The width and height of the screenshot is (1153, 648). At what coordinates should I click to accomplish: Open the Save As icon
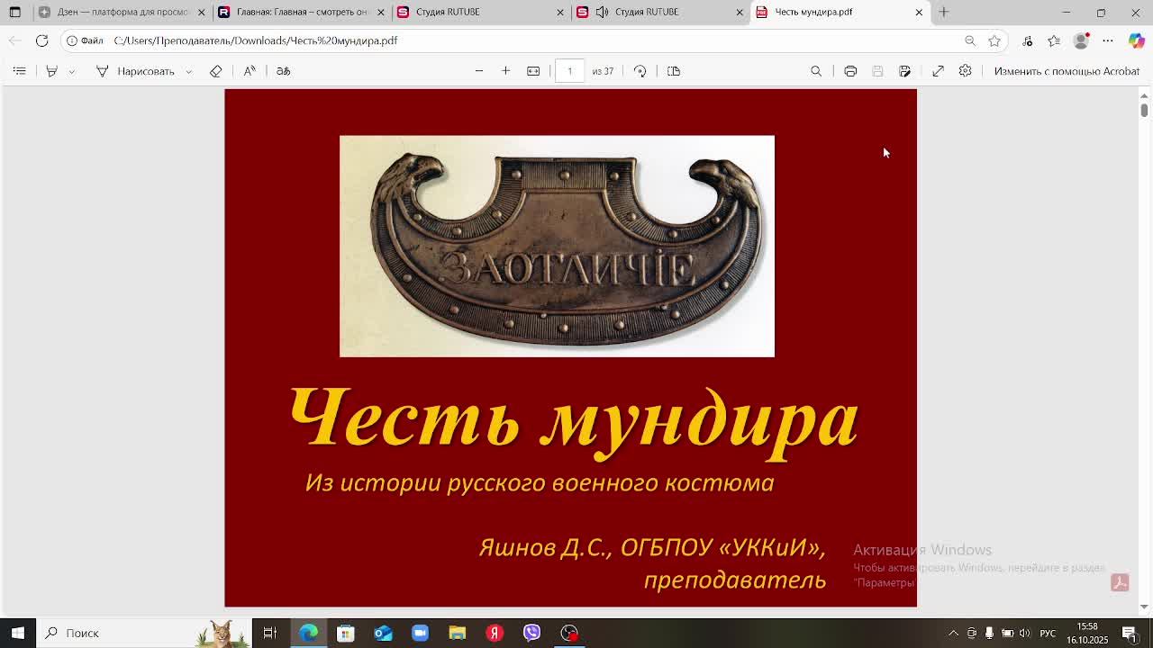(x=904, y=71)
